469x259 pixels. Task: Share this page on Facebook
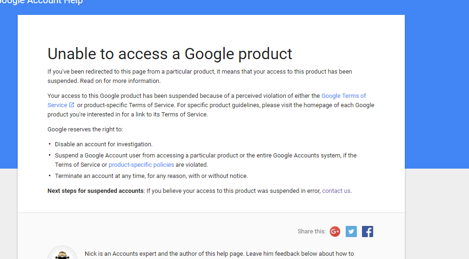[x=368, y=232]
